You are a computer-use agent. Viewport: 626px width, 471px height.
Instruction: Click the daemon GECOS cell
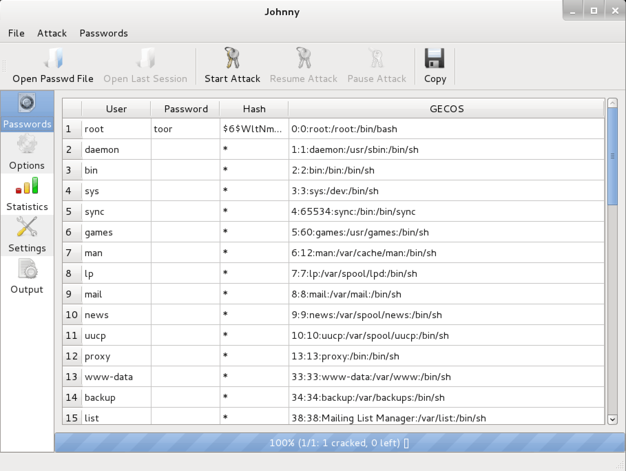coord(446,149)
